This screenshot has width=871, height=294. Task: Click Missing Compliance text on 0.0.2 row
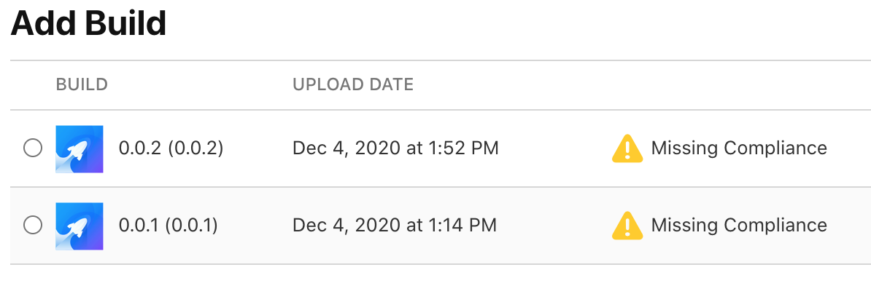(738, 148)
